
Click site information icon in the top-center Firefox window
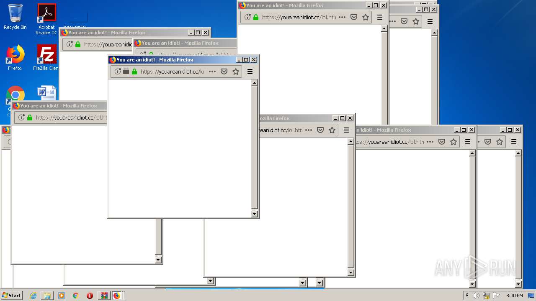click(247, 17)
